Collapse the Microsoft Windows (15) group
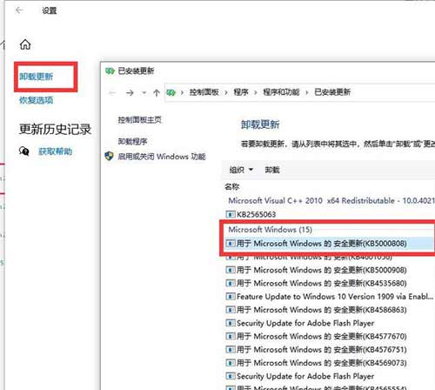 [270, 230]
